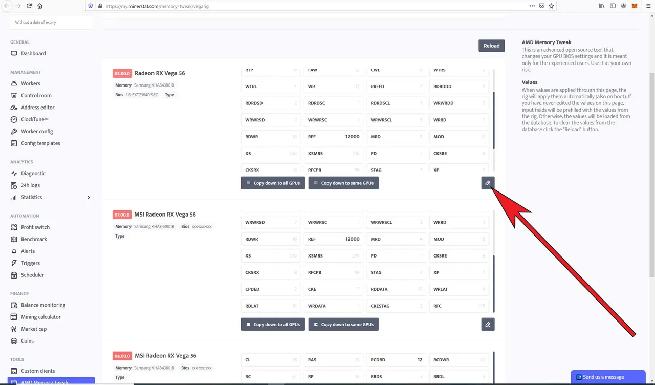This screenshot has width=655, height=385.
Task: Click the REF field in 03.00.0 card
Action: point(334,137)
